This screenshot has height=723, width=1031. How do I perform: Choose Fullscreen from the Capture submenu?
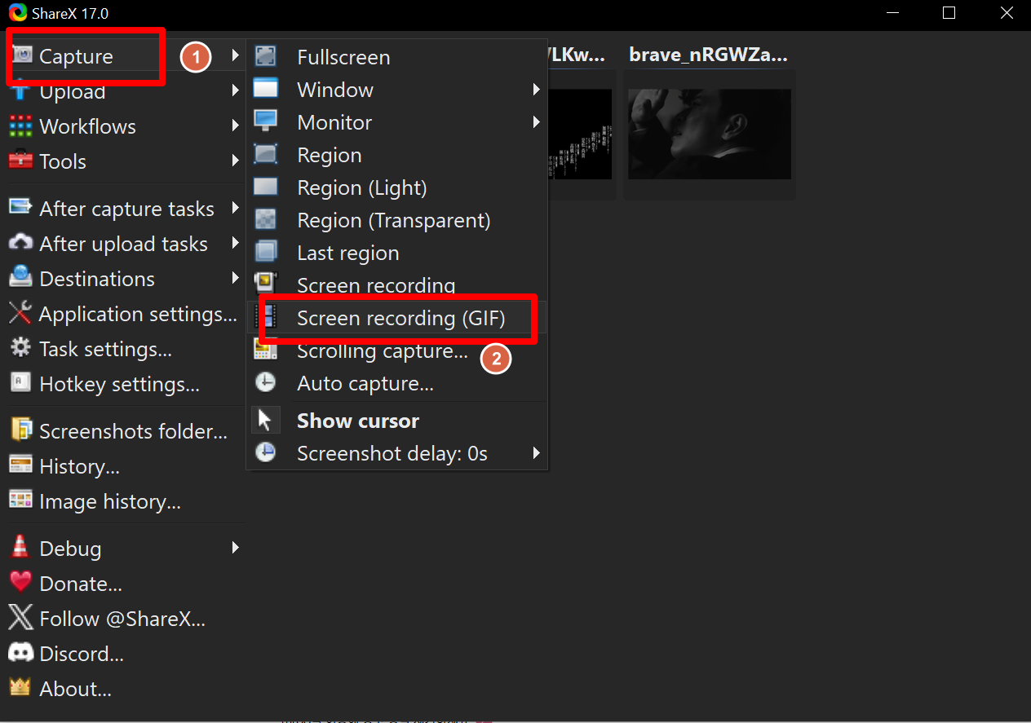point(397,57)
